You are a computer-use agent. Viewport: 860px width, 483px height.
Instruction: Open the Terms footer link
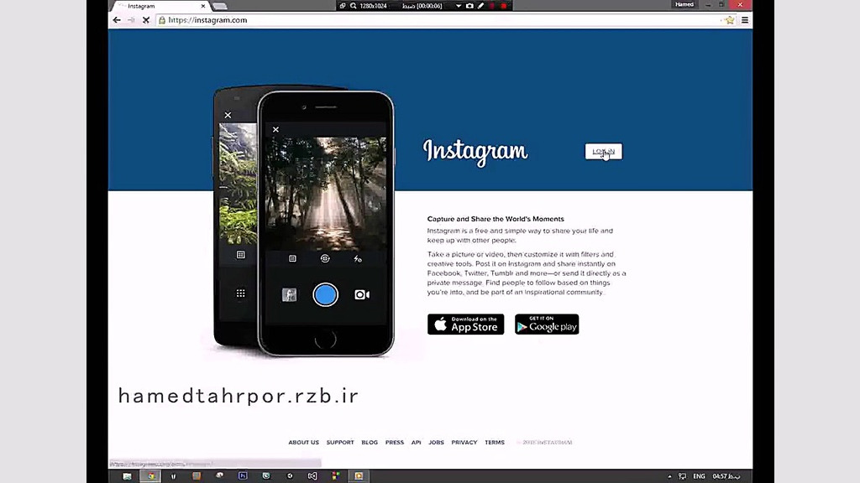coord(494,443)
